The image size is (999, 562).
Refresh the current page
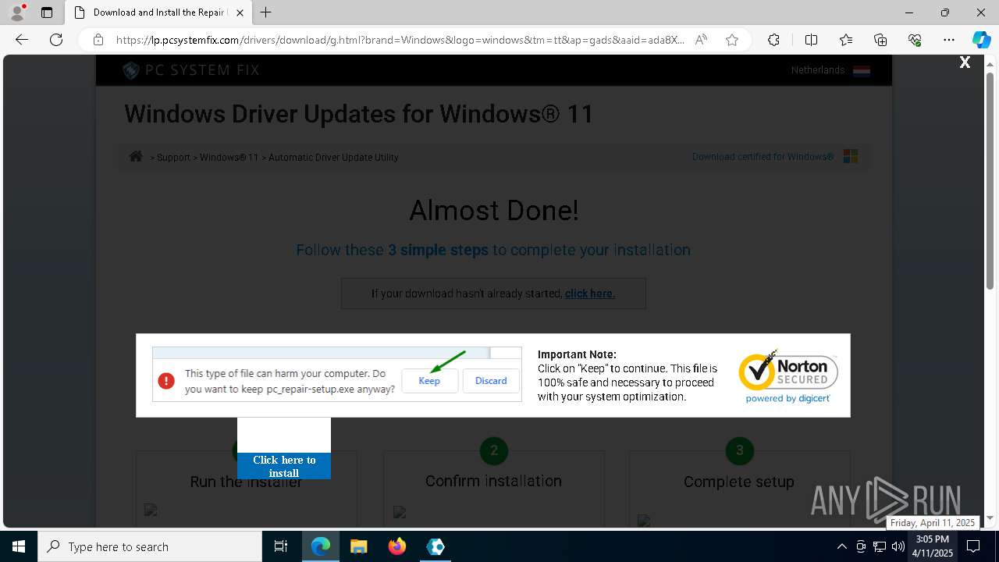pos(56,40)
